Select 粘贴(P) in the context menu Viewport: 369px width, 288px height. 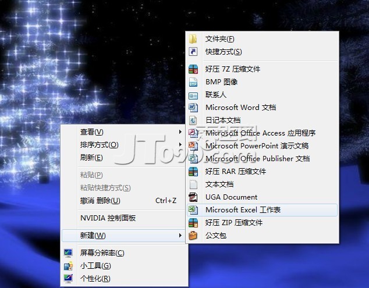[123, 175]
